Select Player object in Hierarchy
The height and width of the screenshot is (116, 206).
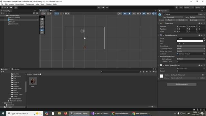(12, 22)
